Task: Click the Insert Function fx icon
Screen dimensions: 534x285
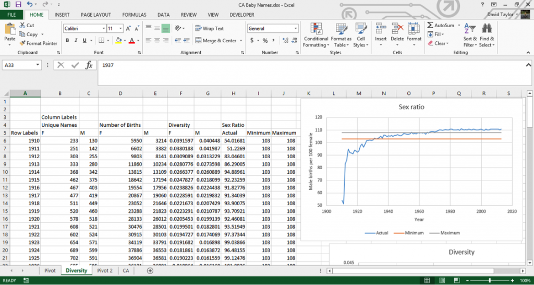Action: click(89, 65)
